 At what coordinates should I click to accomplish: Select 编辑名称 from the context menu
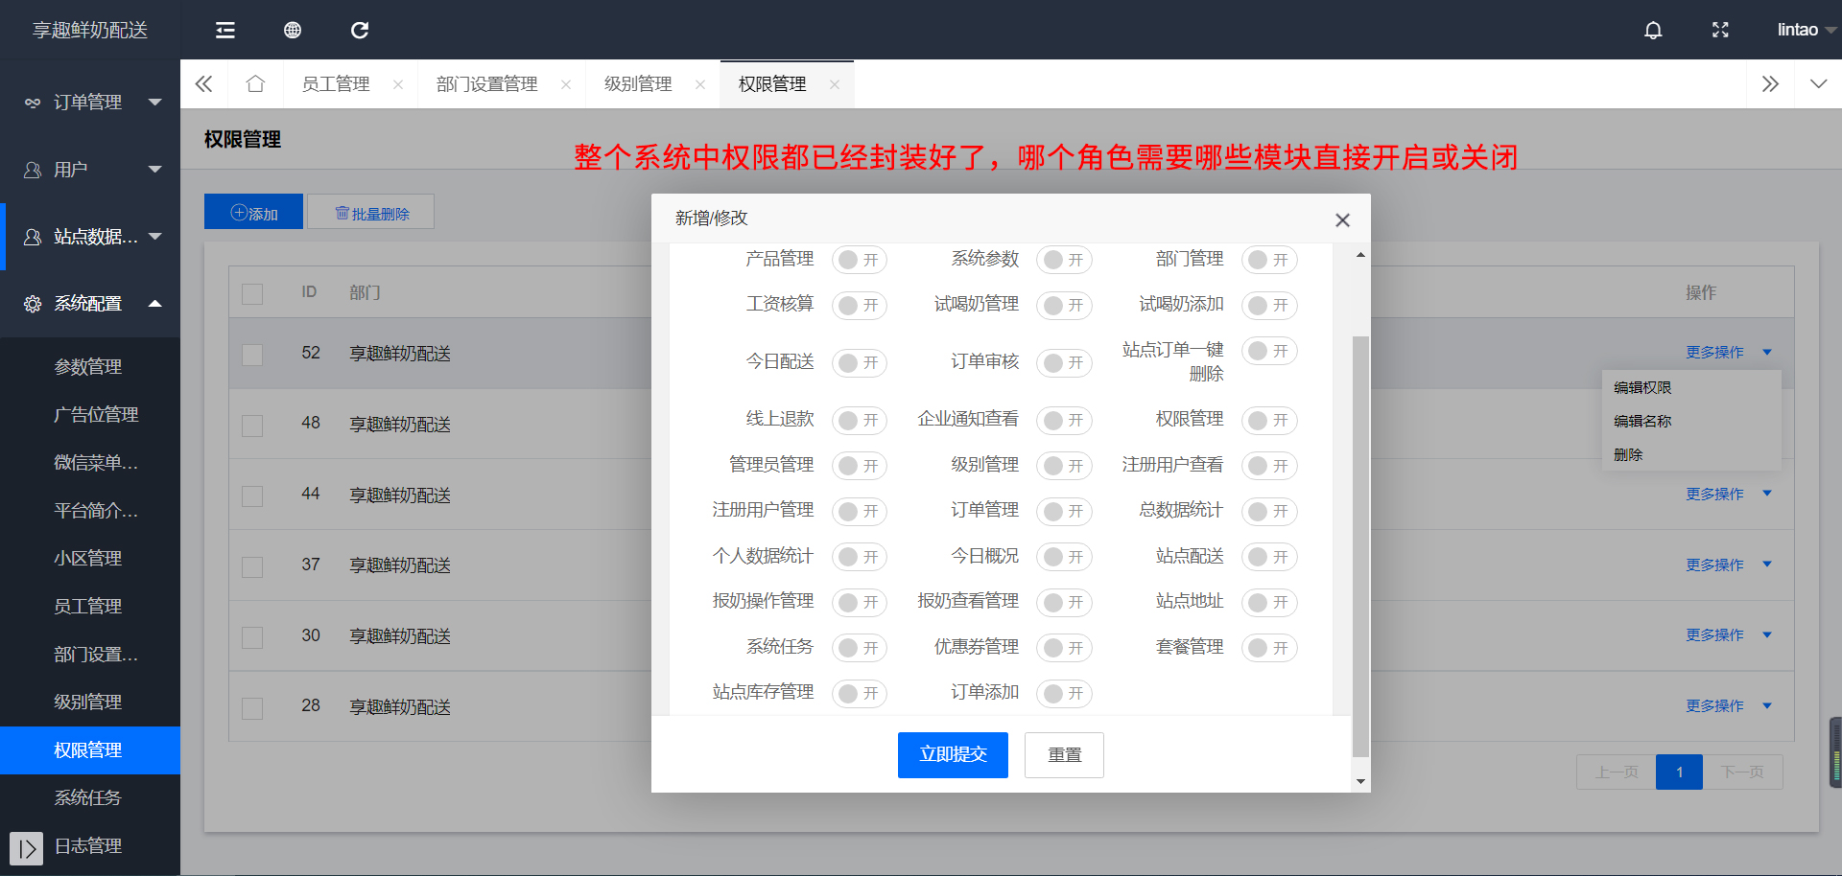click(1642, 421)
